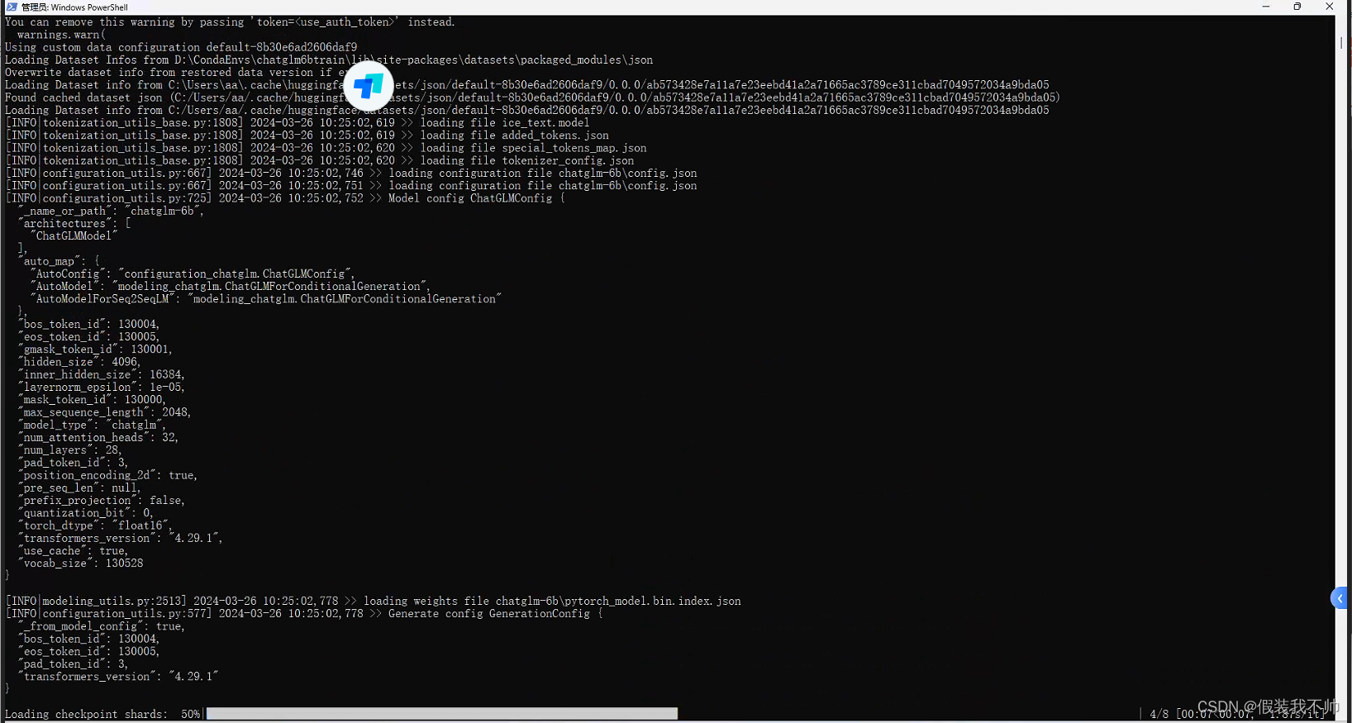Click the "ChatGLMModel" architectures entry
The height and width of the screenshot is (723, 1352).
74,236
